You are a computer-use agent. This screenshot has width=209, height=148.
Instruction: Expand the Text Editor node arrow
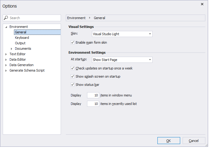[6, 54]
